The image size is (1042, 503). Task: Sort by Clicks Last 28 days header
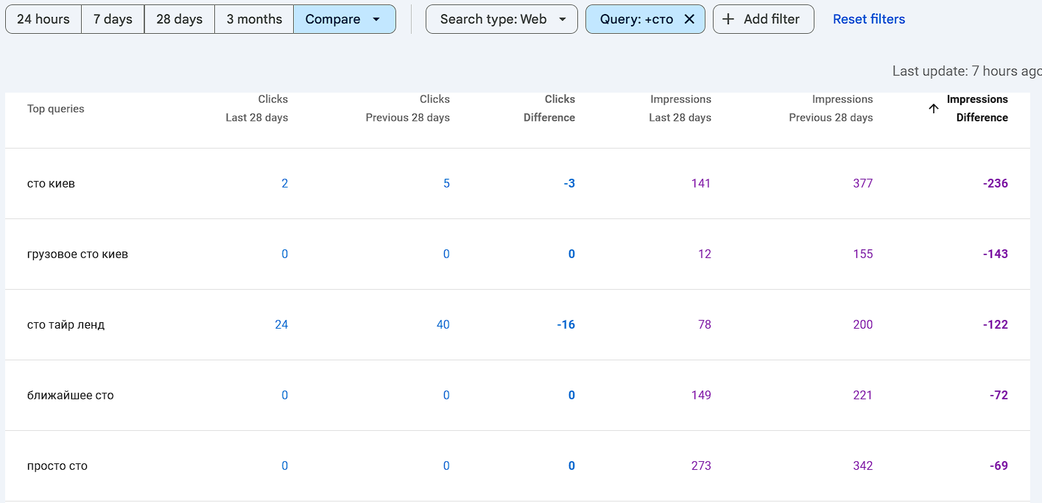pos(257,108)
